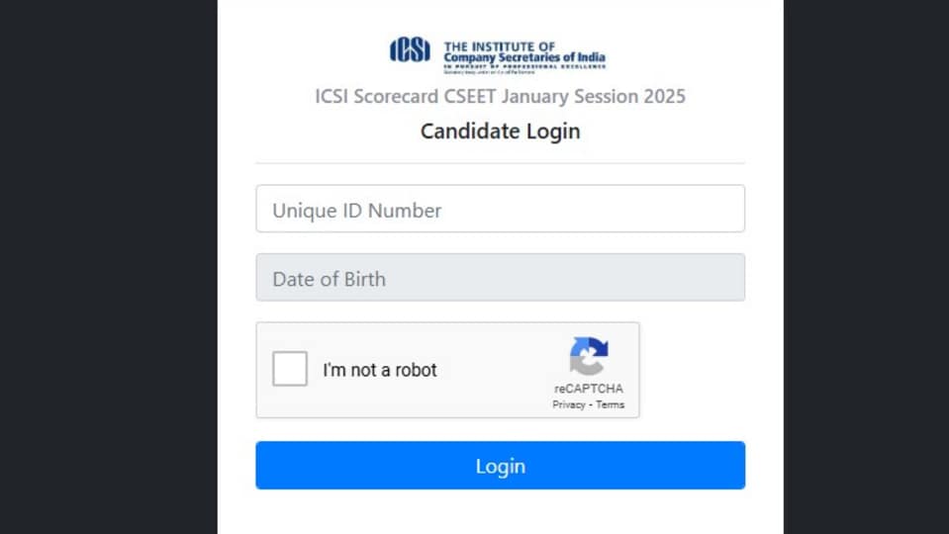Click the horizontal divider under Candidate Login
The image size is (949, 534).
pyautogui.click(x=501, y=163)
